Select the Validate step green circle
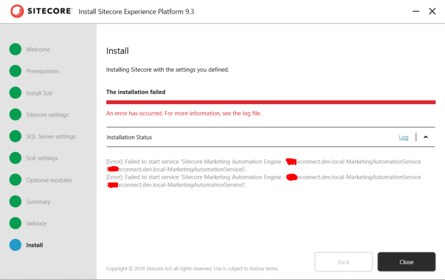Screen dimensions: 445x280 point(16,223)
